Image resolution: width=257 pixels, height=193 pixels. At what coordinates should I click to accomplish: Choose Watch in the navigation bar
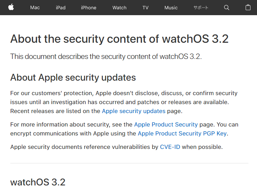119,8
